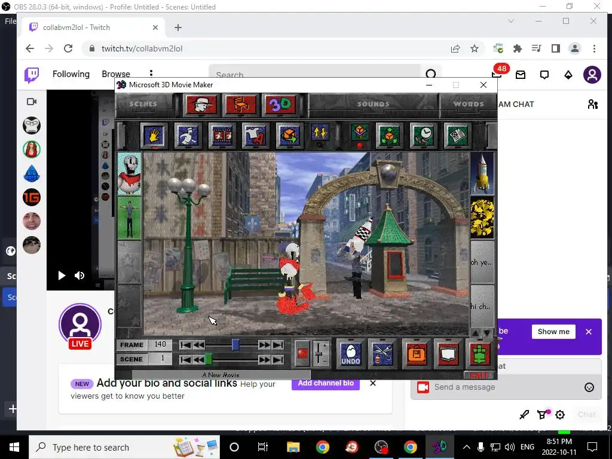The height and width of the screenshot is (459, 612).
Task: Click the red play/stop movie button
Action: pyautogui.click(x=302, y=354)
